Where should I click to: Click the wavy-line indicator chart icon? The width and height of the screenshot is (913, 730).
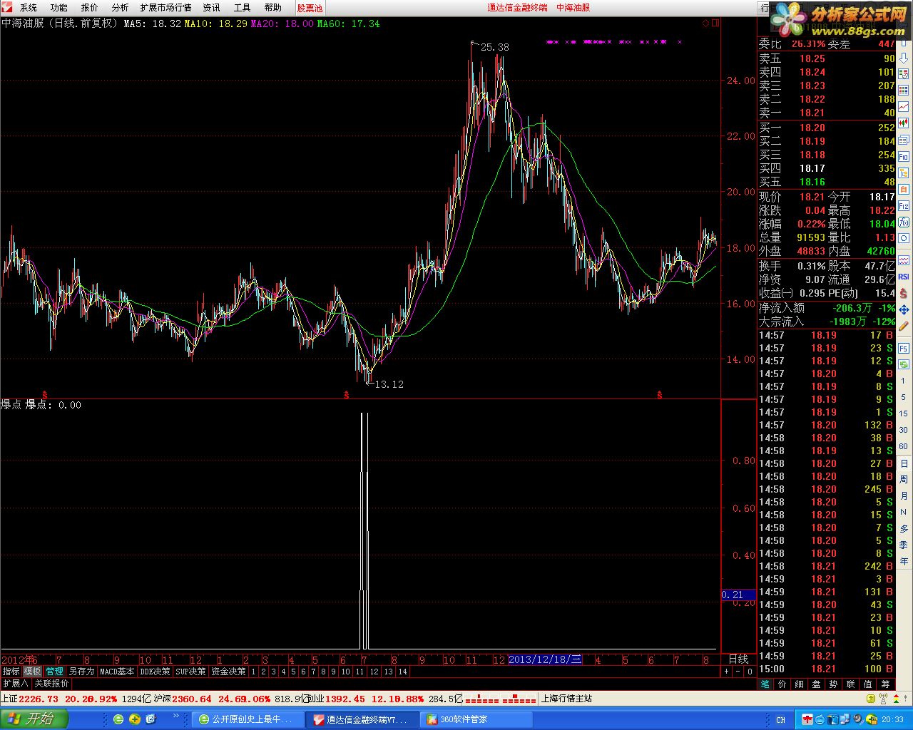click(904, 260)
